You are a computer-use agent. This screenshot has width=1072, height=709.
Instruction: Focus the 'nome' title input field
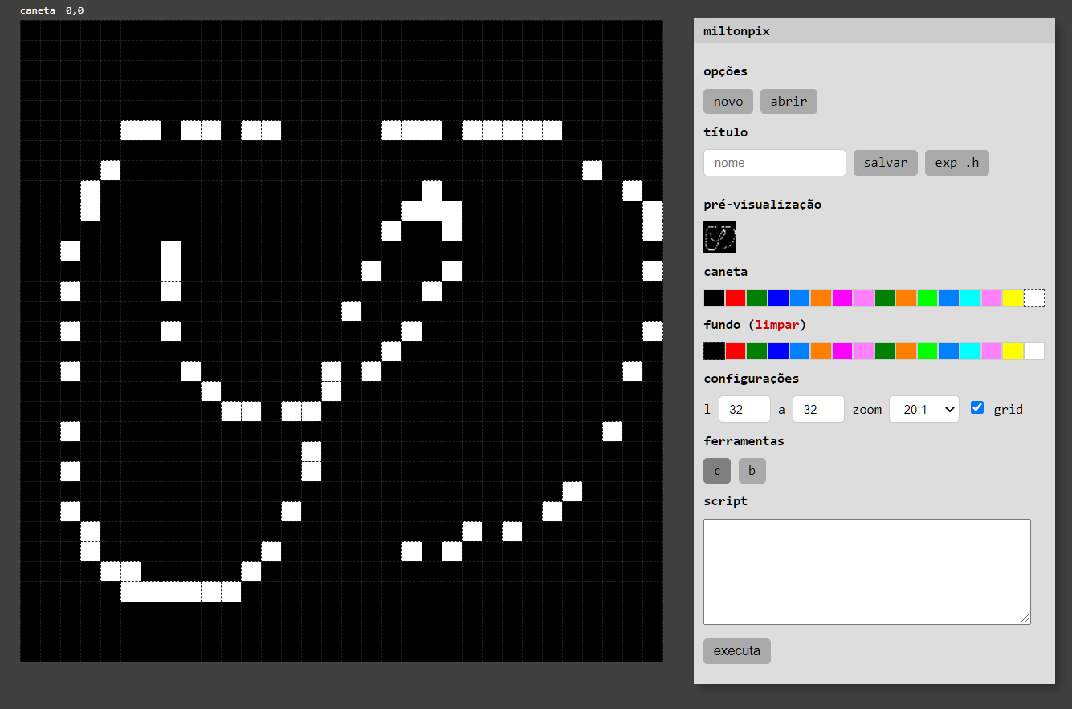pos(775,163)
